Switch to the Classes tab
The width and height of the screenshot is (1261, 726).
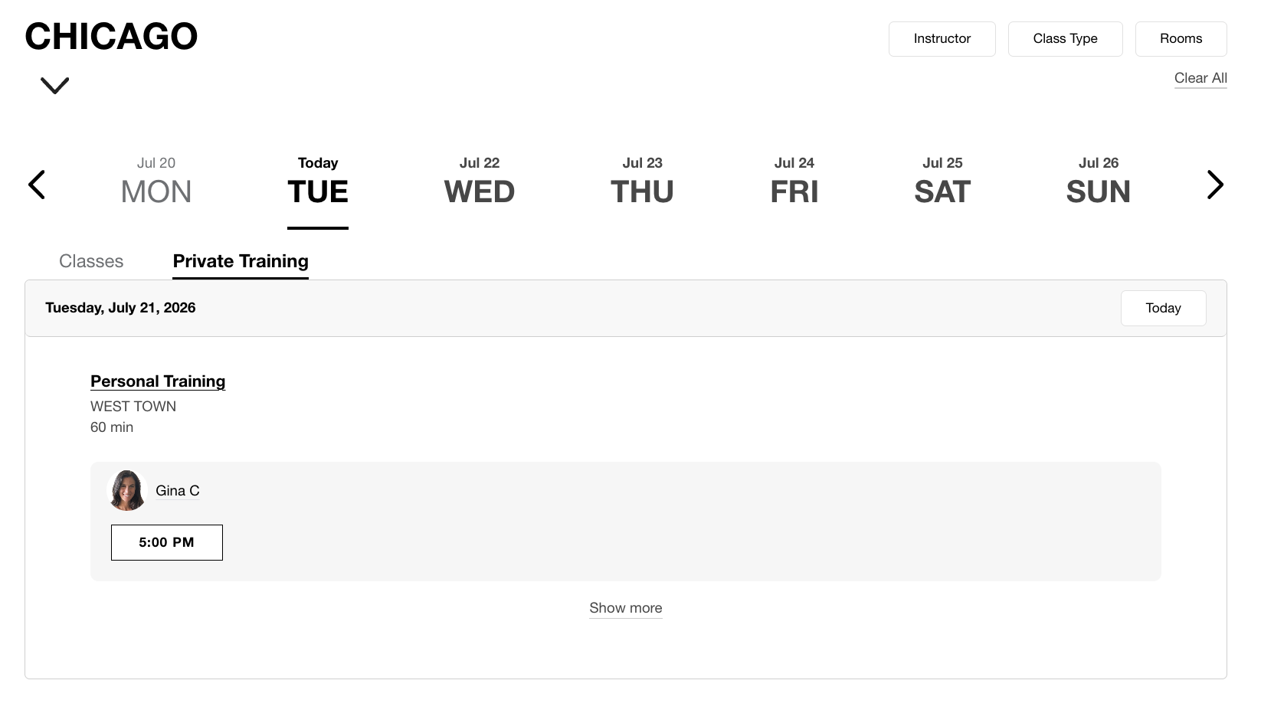click(x=91, y=261)
